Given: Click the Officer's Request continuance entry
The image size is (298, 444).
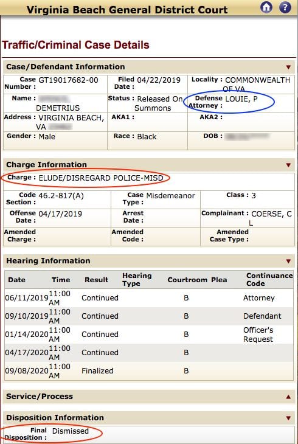Looking at the screenshot, I should coord(258,335).
